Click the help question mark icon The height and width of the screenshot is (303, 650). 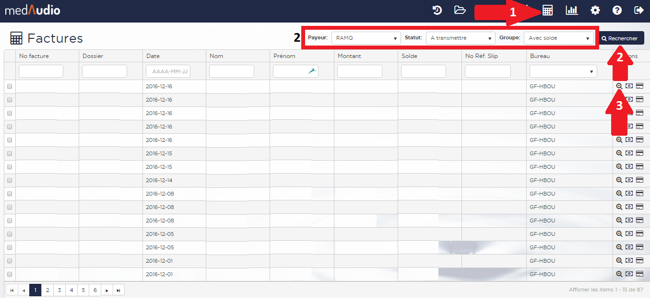click(x=617, y=10)
